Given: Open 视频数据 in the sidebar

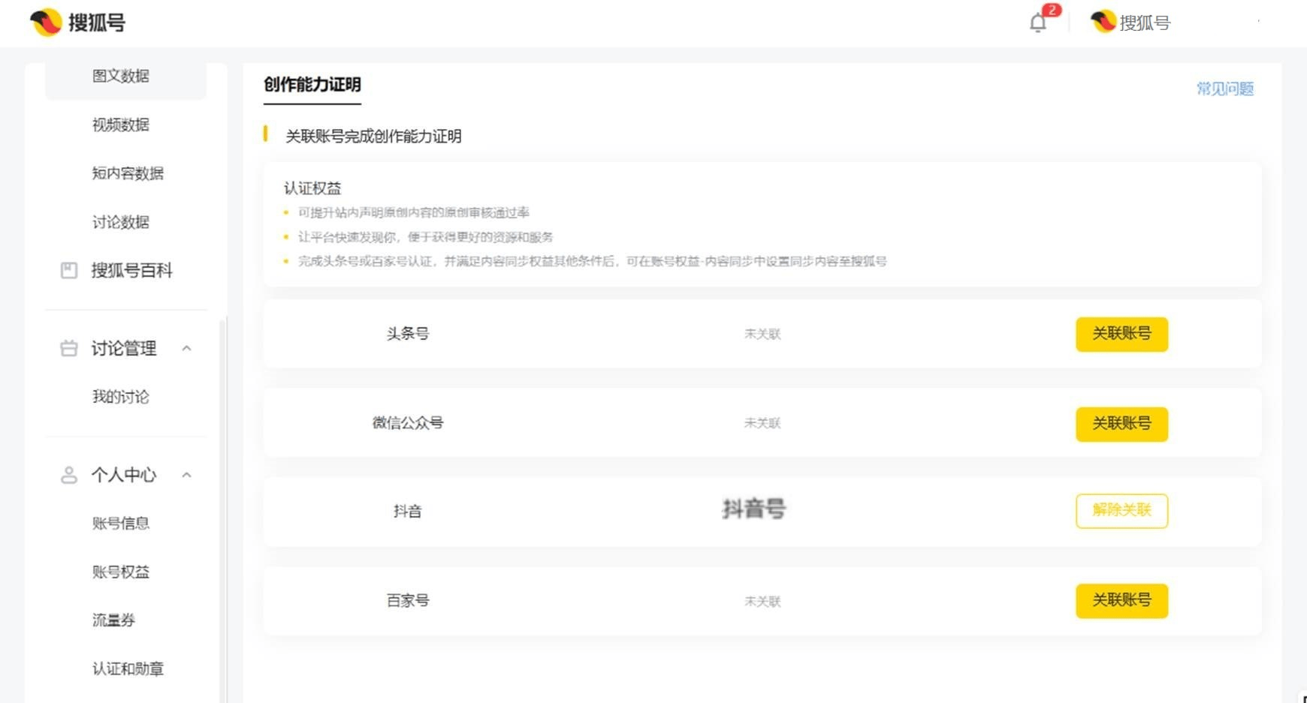Looking at the screenshot, I should coord(121,125).
